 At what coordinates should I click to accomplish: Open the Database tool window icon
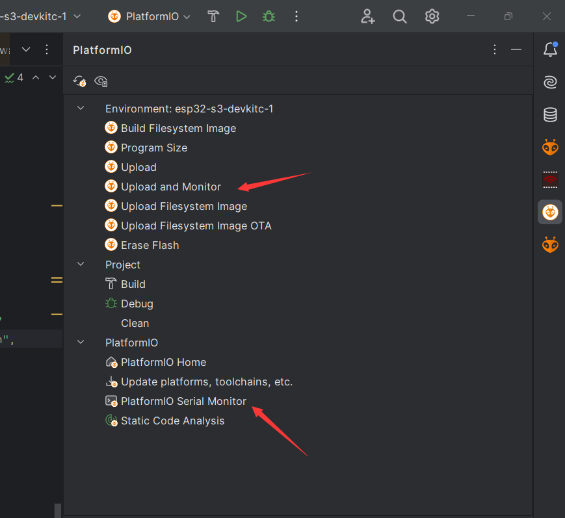pos(550,115)
